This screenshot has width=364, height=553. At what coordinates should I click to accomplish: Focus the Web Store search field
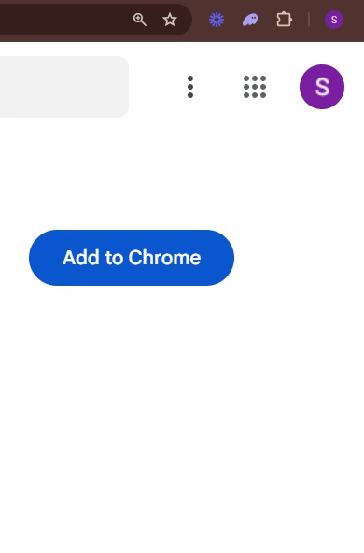pos(64,87)
